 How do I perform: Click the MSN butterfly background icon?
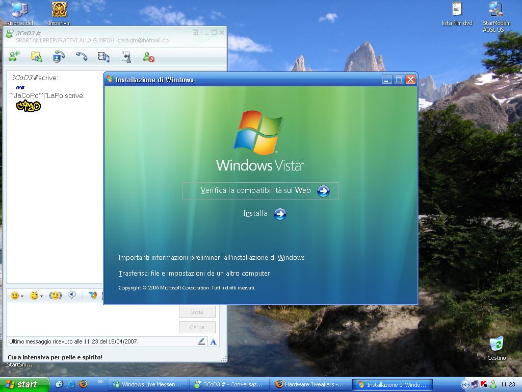click(x=93, y=295)
